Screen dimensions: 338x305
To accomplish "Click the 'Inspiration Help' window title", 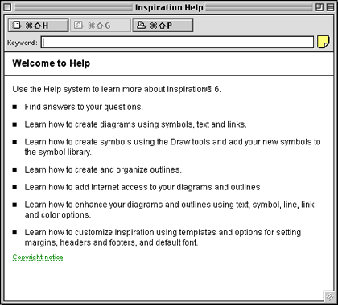I will pyautogui.click(x=169, y=7).
